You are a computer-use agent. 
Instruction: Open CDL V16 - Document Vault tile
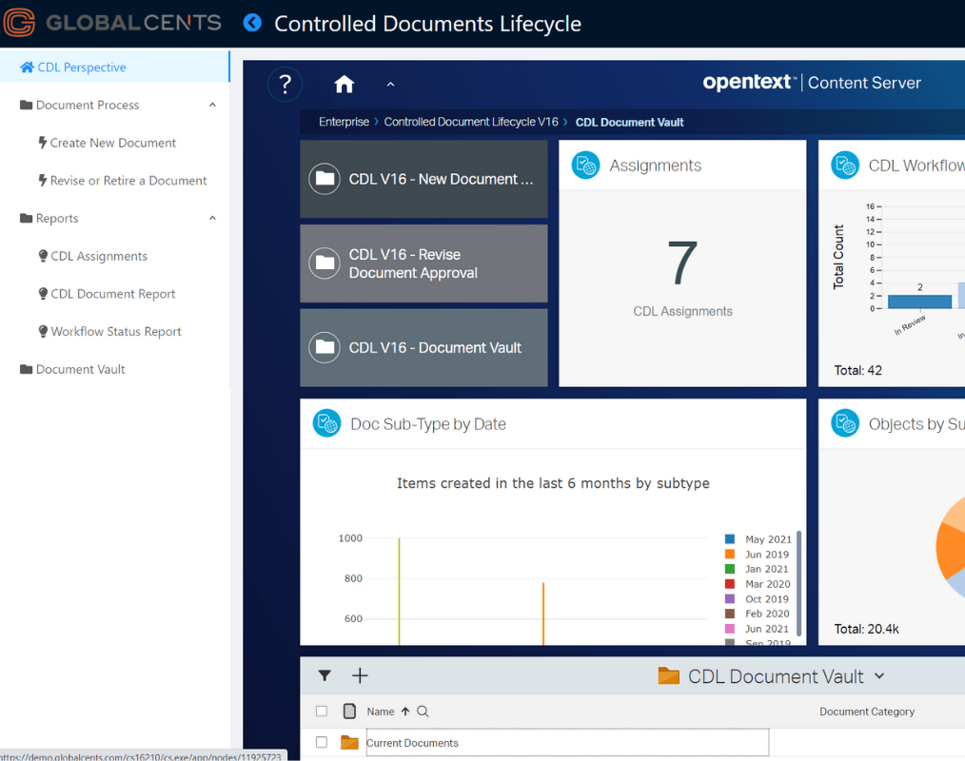click(x=423, y=347)
